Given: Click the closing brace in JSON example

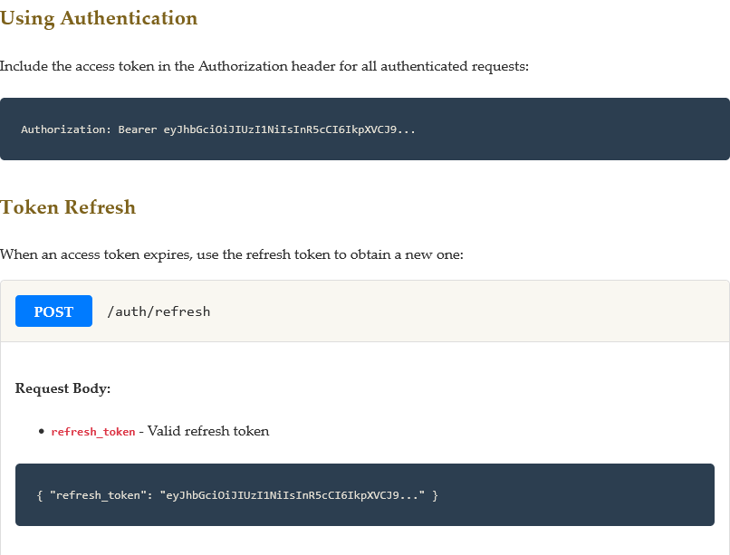Looking at the screenshot, I should coord(435,495).
